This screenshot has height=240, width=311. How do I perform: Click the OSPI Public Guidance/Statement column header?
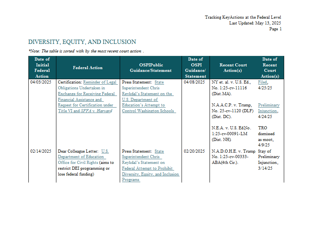151,68
